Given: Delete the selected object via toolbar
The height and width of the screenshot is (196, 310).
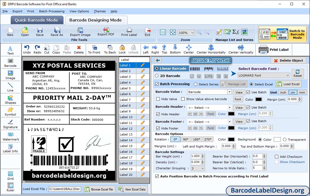Looking at the screenshot, I should coord(79,50).
